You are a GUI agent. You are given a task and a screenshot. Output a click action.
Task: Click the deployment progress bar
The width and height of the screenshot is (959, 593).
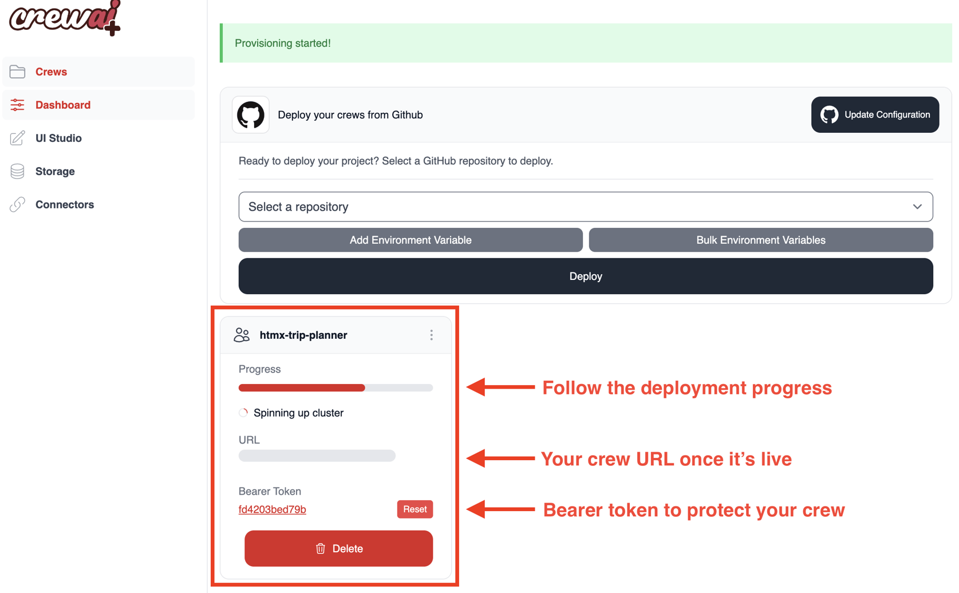click(x=336, y=388)
